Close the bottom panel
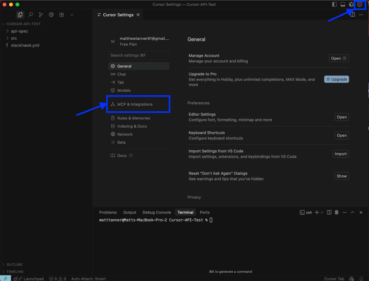 [x=361, y=212]
